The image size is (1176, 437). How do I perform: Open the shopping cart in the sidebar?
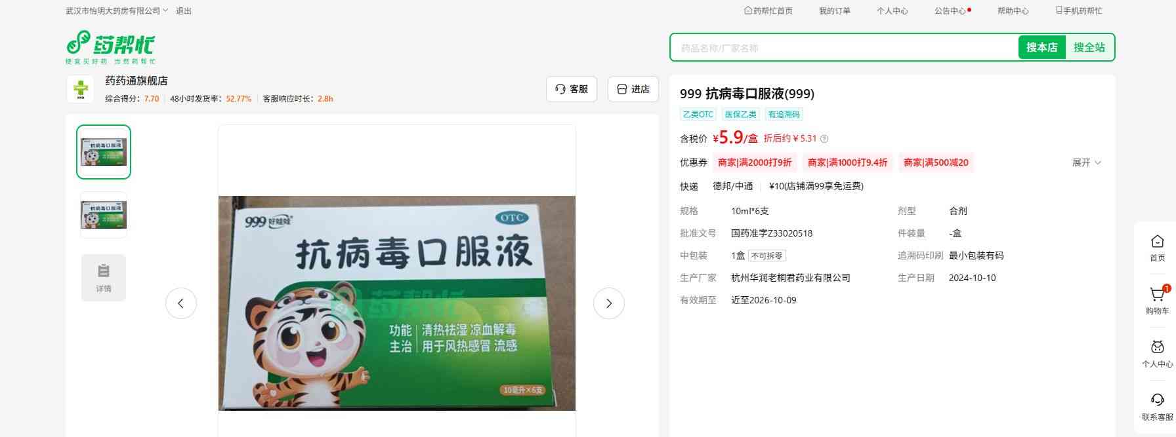click(x=1157, y=299)
